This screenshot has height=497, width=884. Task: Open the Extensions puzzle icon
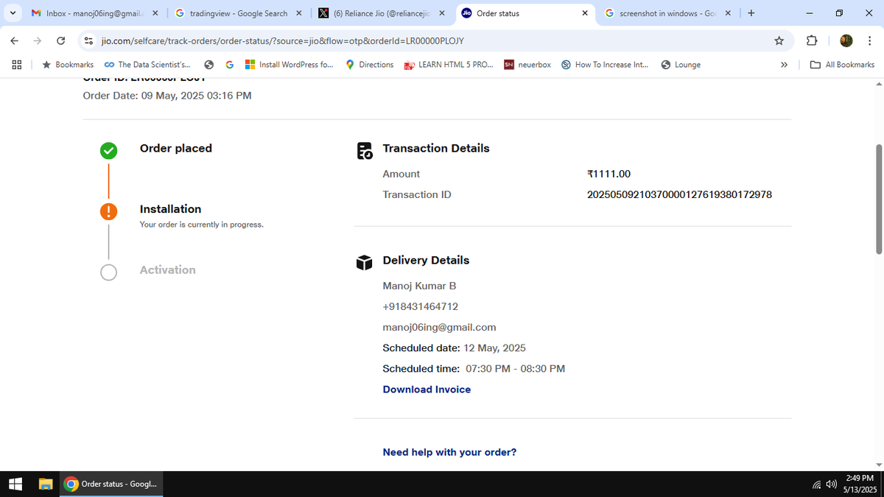(x=813, y=40)
